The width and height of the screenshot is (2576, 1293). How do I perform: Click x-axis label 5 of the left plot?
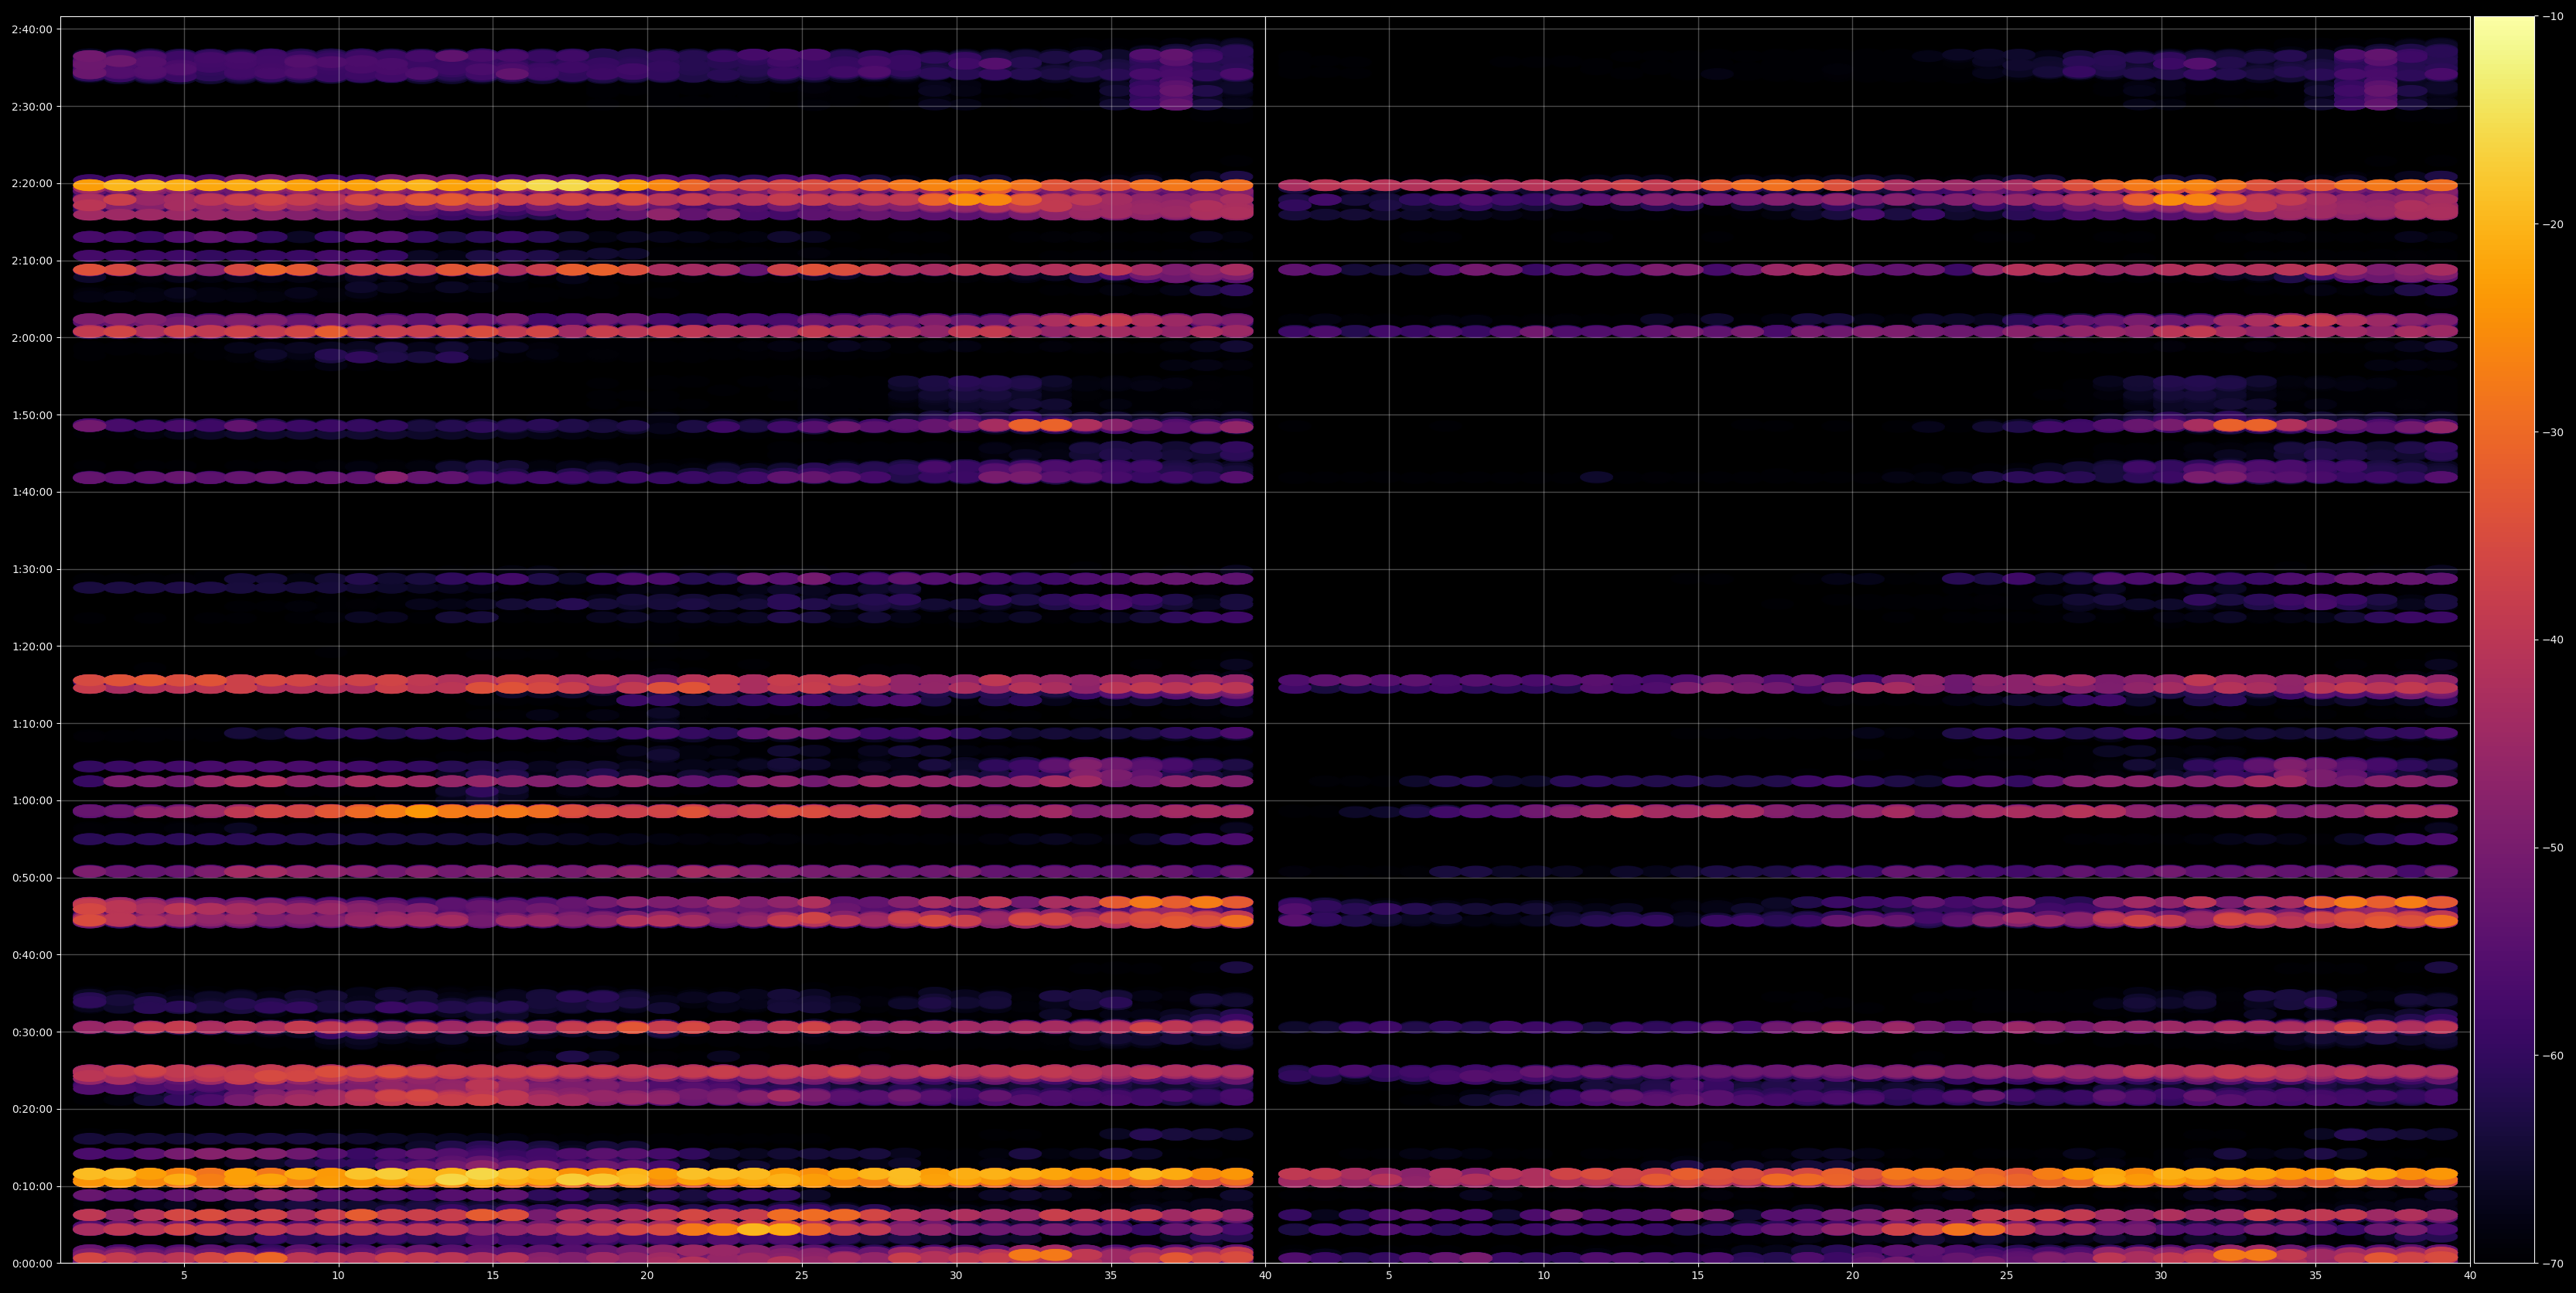[184, 1276]
